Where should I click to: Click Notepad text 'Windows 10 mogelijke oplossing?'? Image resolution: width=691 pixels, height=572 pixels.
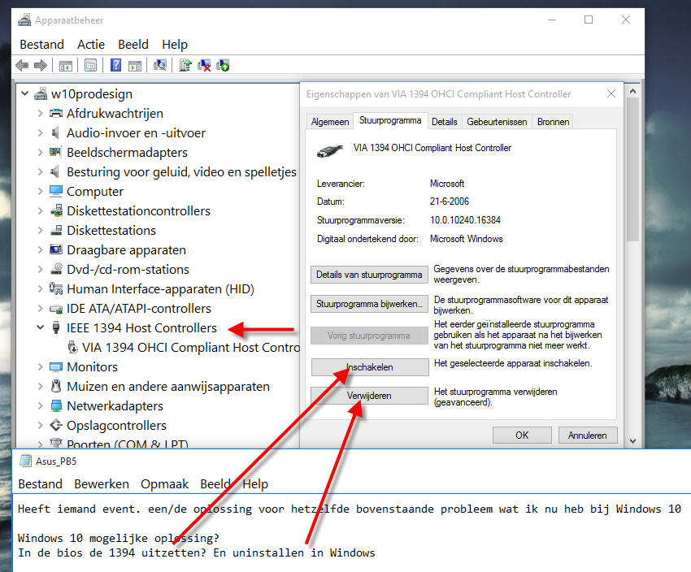coord(119,538)
